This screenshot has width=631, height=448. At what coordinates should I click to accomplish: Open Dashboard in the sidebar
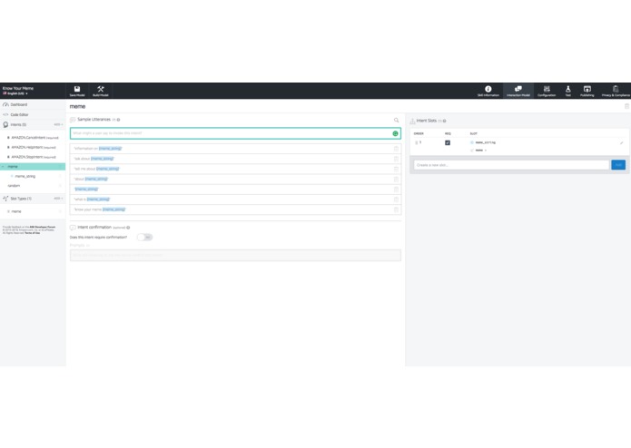tap(19, 104)
